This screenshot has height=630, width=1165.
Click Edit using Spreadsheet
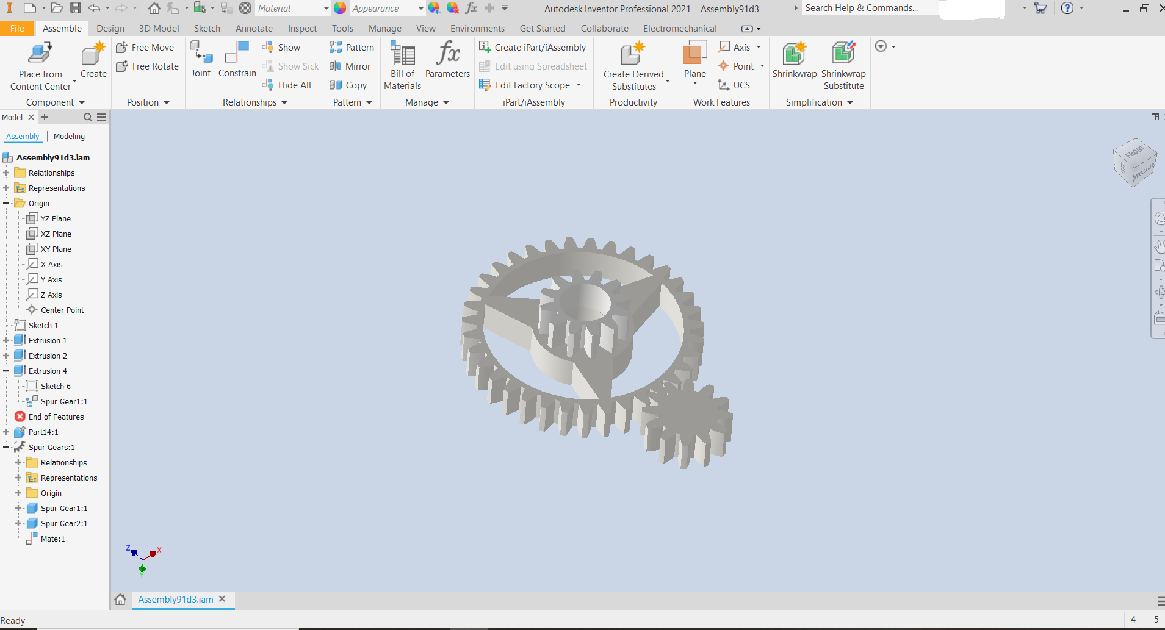pyautogui.click(x=533, y=66)
